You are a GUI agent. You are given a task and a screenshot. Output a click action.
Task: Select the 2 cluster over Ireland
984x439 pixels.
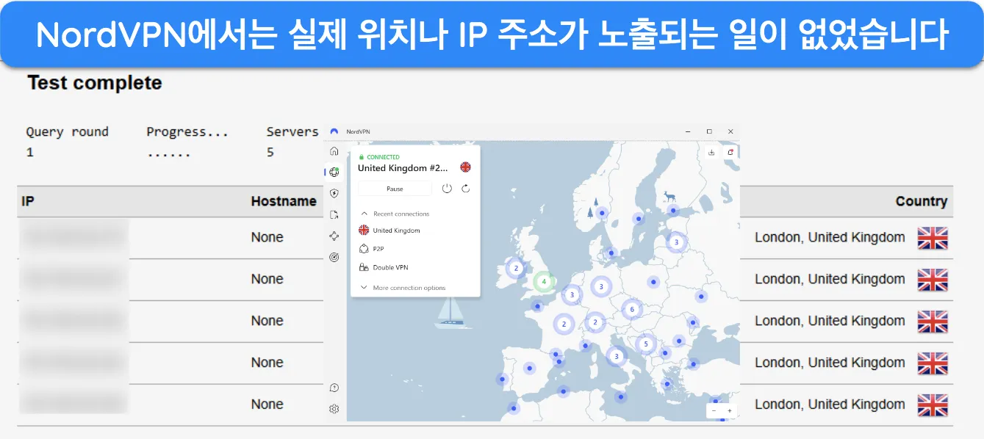516,269
